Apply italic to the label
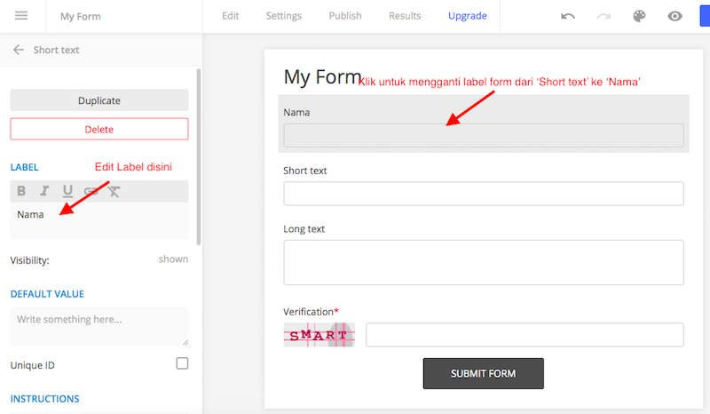Viewport: 710px width, 414px height. click(44, 191)
